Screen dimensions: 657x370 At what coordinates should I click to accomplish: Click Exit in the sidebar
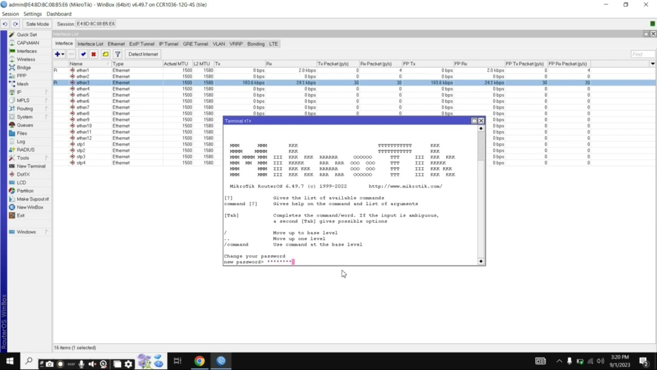point(21,216)
